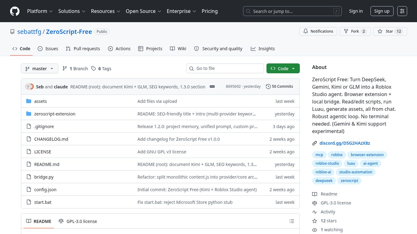The image size is (417, 234).
Task: Open the Issues tab
Action: click(48, 49)
